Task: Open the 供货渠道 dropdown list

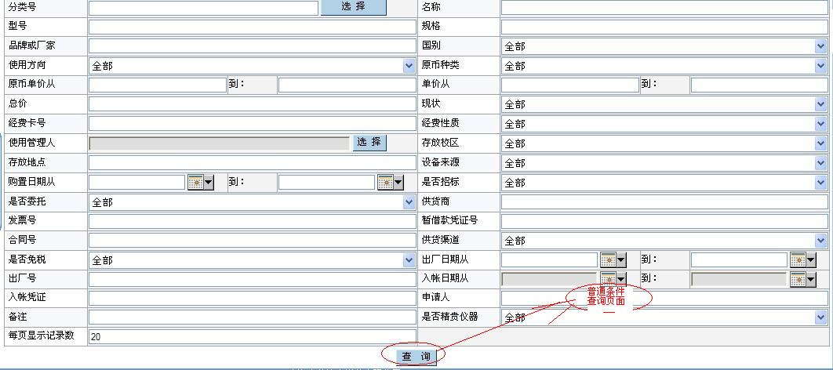Action: point(820,241)
